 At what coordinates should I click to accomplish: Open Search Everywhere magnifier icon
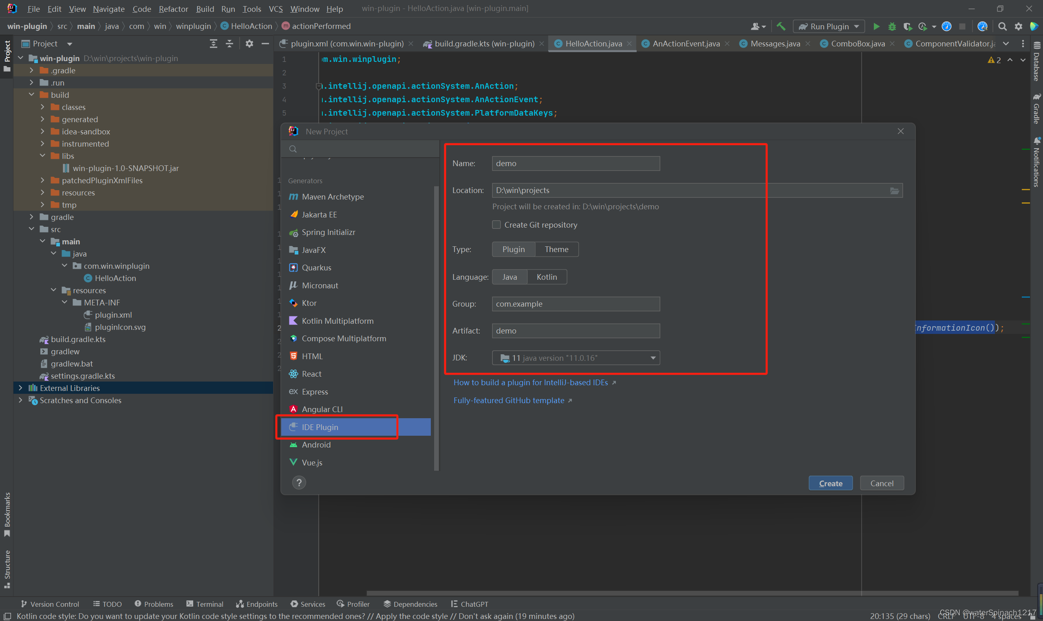1002,26
